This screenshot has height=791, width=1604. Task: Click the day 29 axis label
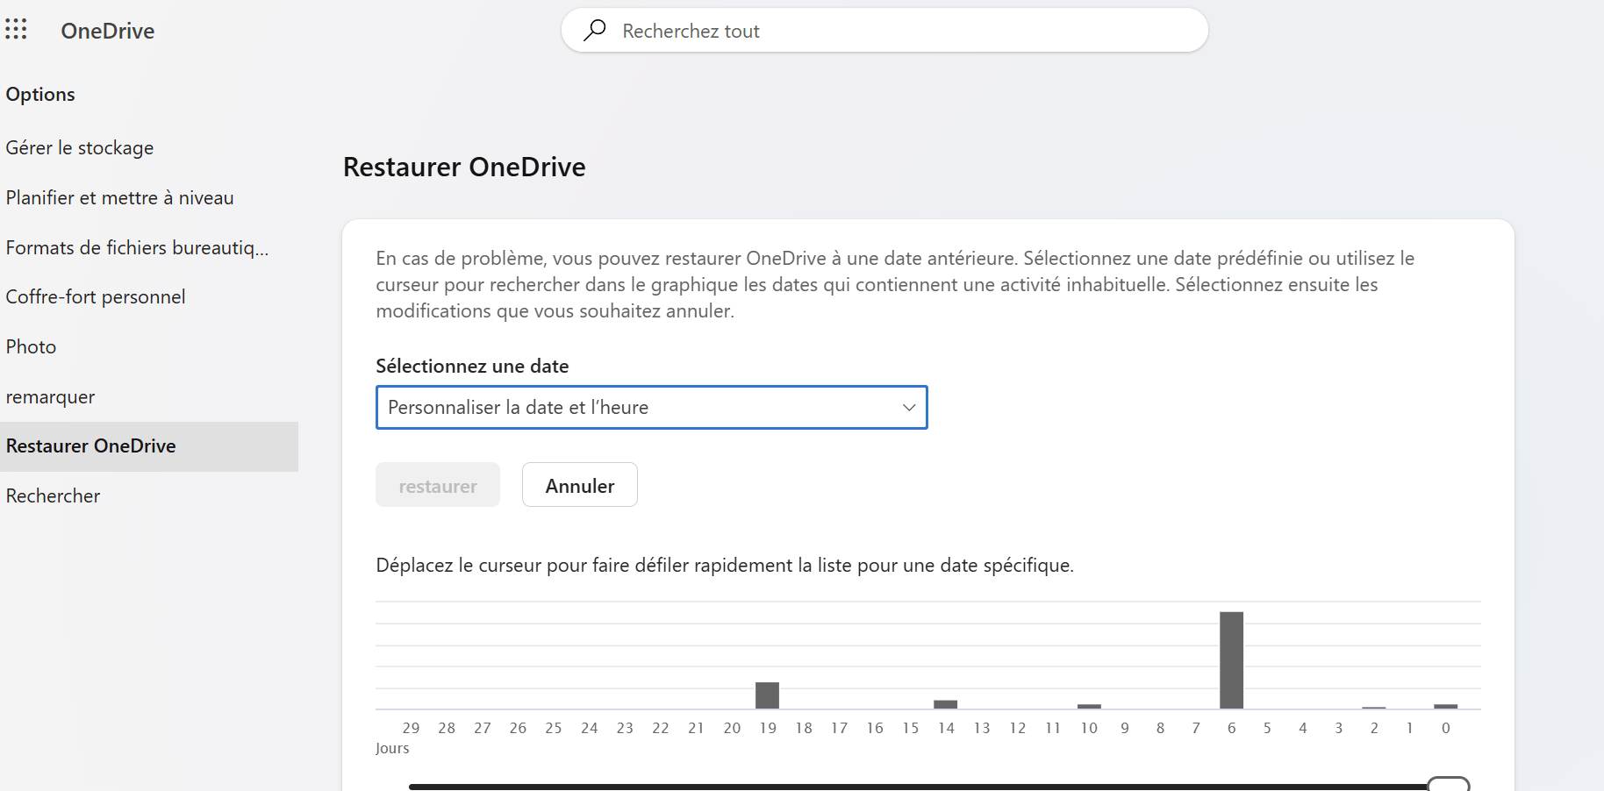click(411, 728)
